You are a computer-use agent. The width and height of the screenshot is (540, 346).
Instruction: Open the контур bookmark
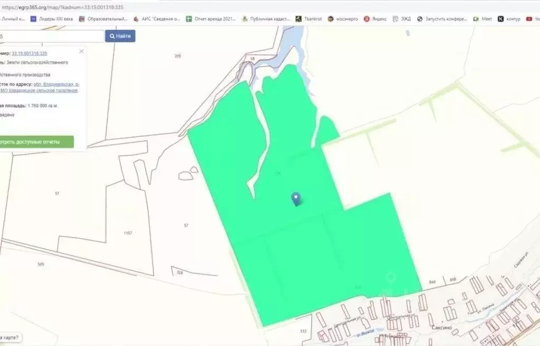509,19
